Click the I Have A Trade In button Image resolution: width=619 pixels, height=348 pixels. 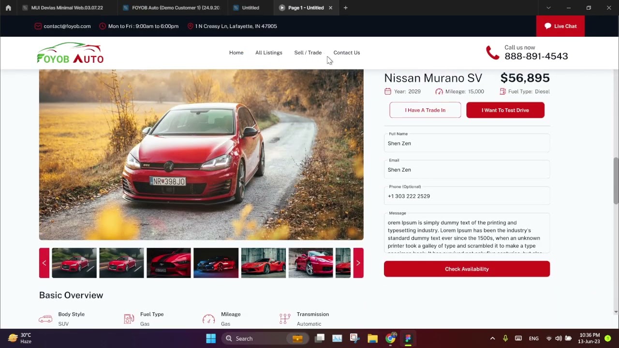pos(425,110)
